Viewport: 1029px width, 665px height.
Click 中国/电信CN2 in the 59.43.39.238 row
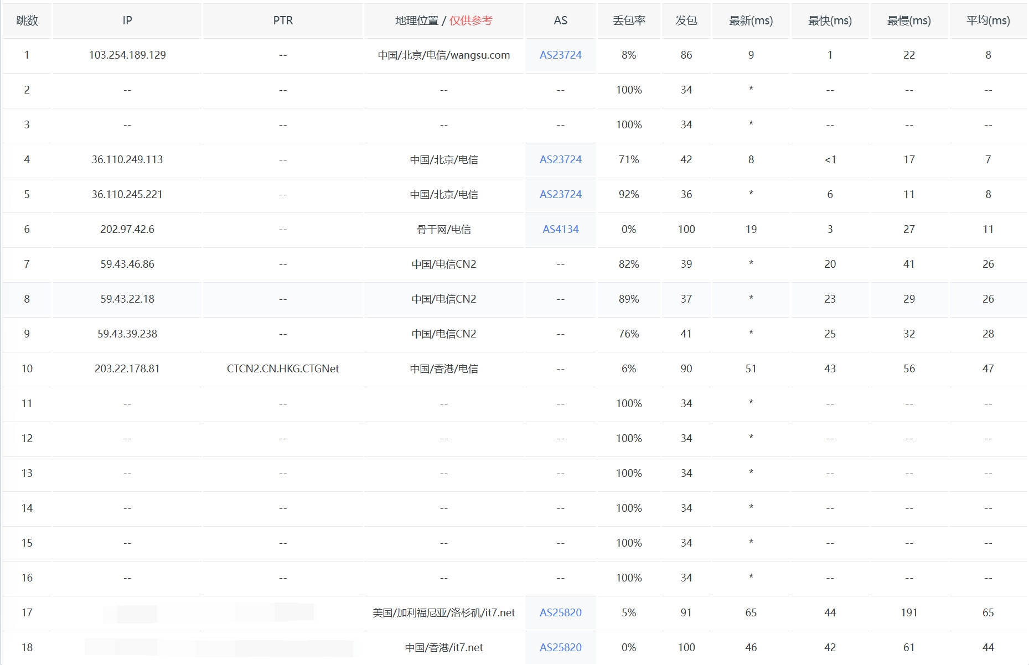pos(444,334)
